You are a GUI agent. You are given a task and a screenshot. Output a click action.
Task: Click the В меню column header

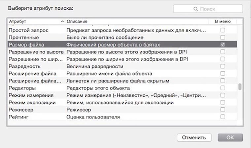tap(223, 21)
